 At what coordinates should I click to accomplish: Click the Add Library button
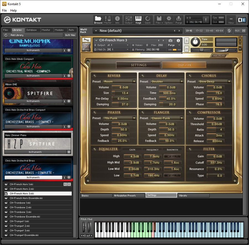click(x=35, y=35)
